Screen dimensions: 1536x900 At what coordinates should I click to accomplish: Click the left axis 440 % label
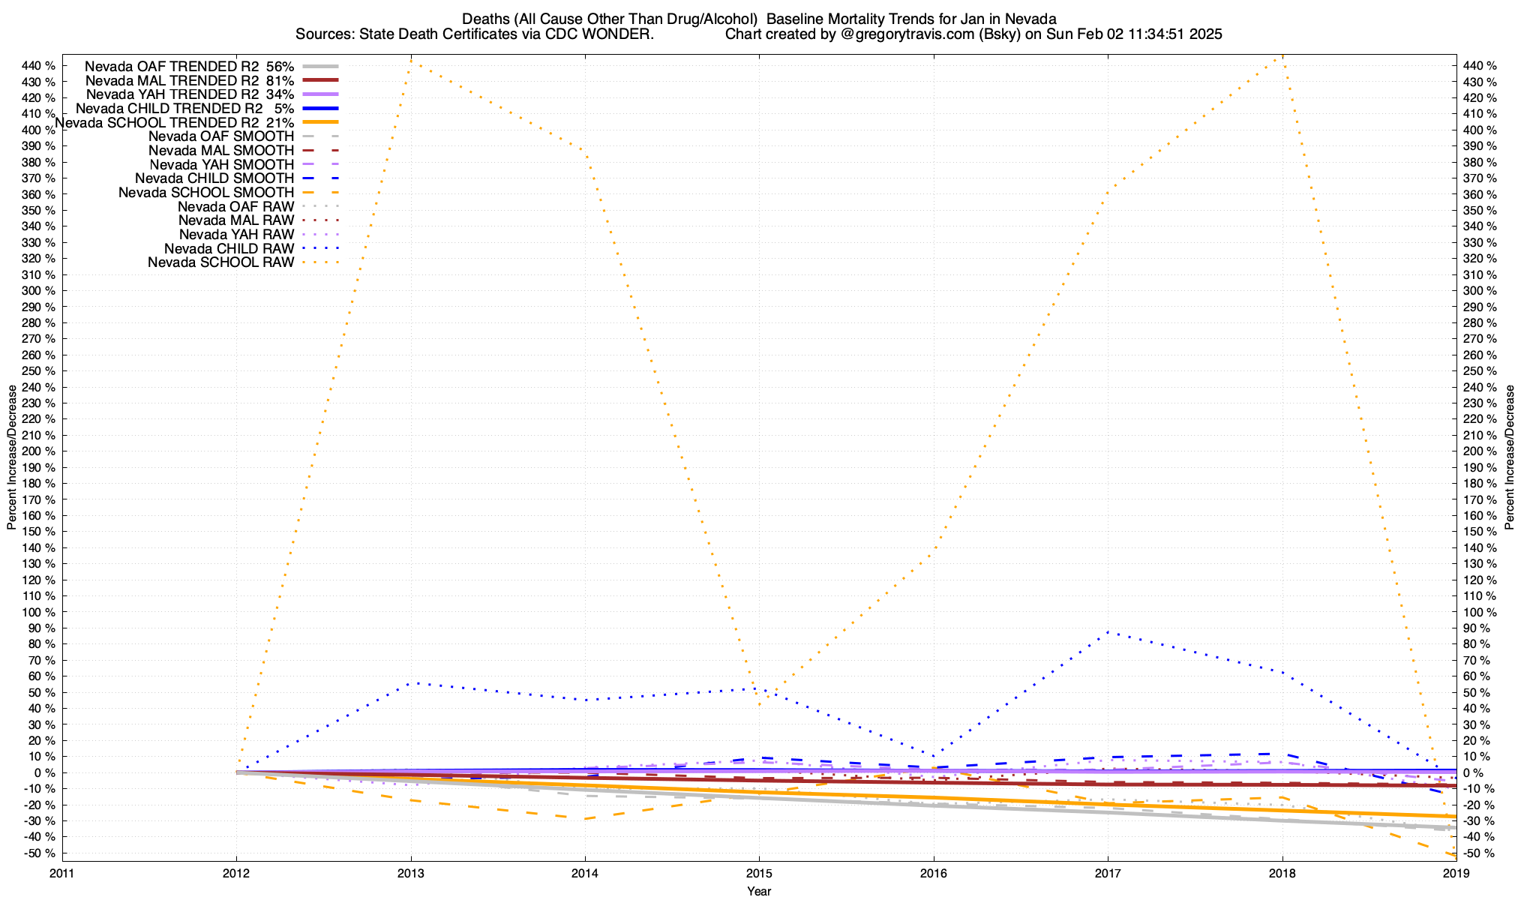(39, 66)
